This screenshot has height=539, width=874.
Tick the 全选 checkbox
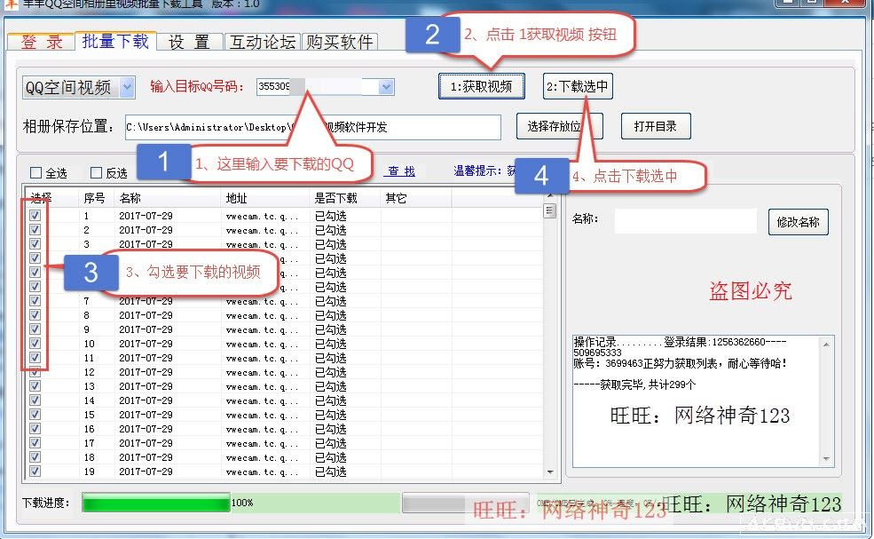(x=36, y=172)
